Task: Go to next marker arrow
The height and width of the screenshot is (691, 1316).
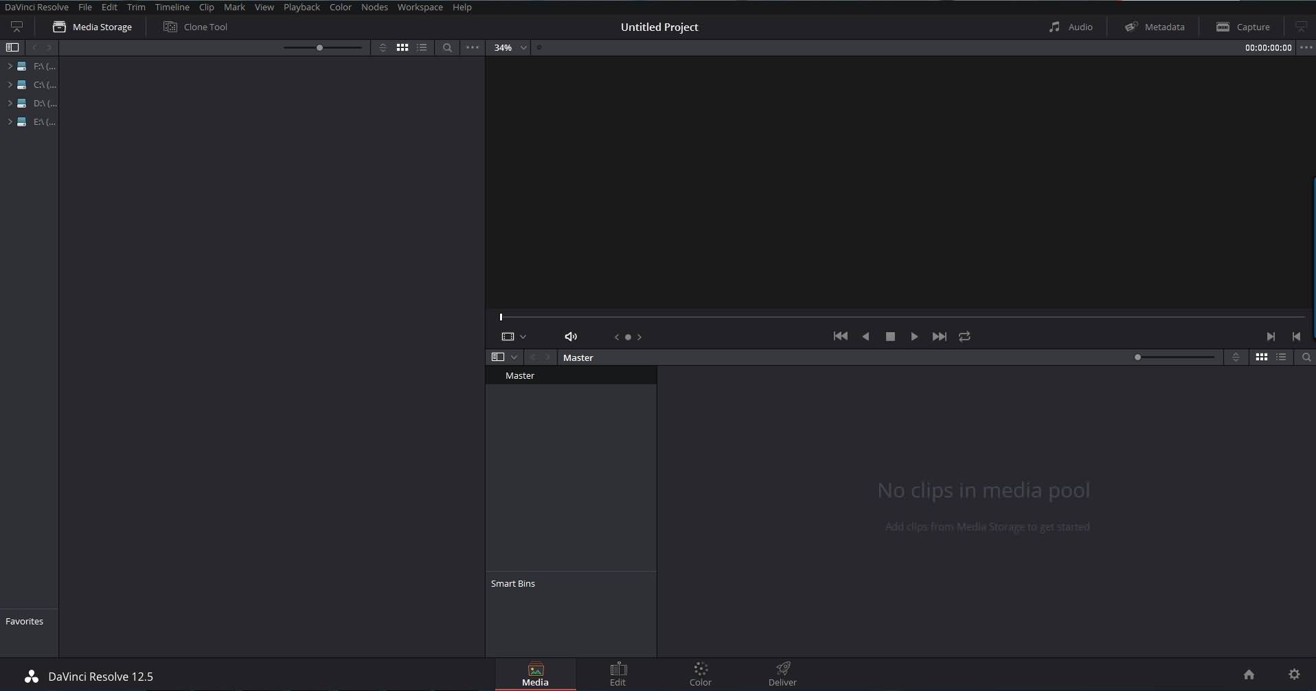Action: coord(639,337)
